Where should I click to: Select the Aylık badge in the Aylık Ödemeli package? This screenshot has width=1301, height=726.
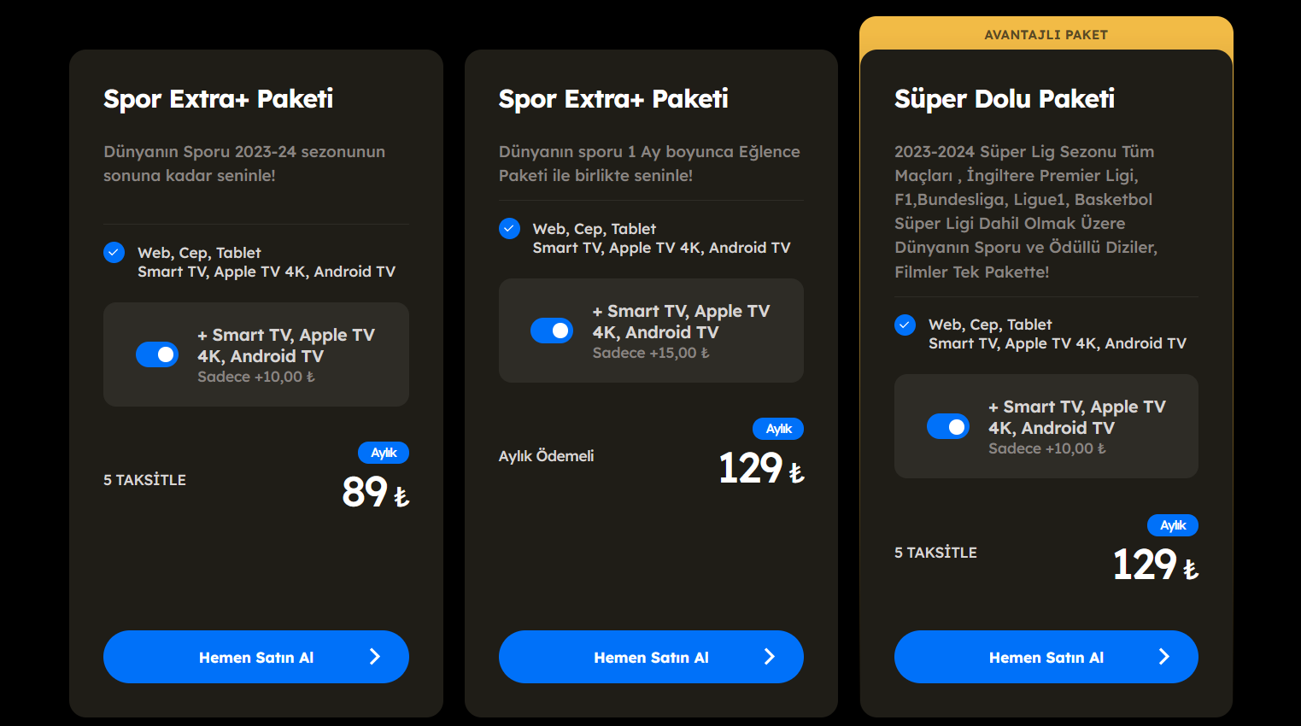pyautogui.click(x=778, y=429)
